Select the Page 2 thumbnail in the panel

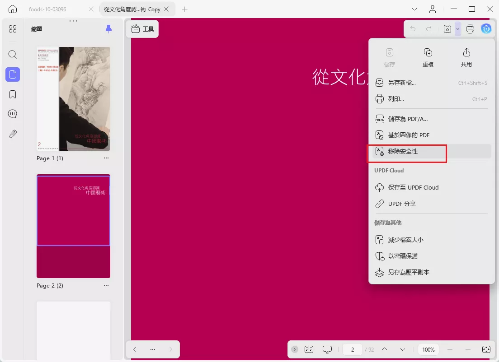[x=73, y=210]
